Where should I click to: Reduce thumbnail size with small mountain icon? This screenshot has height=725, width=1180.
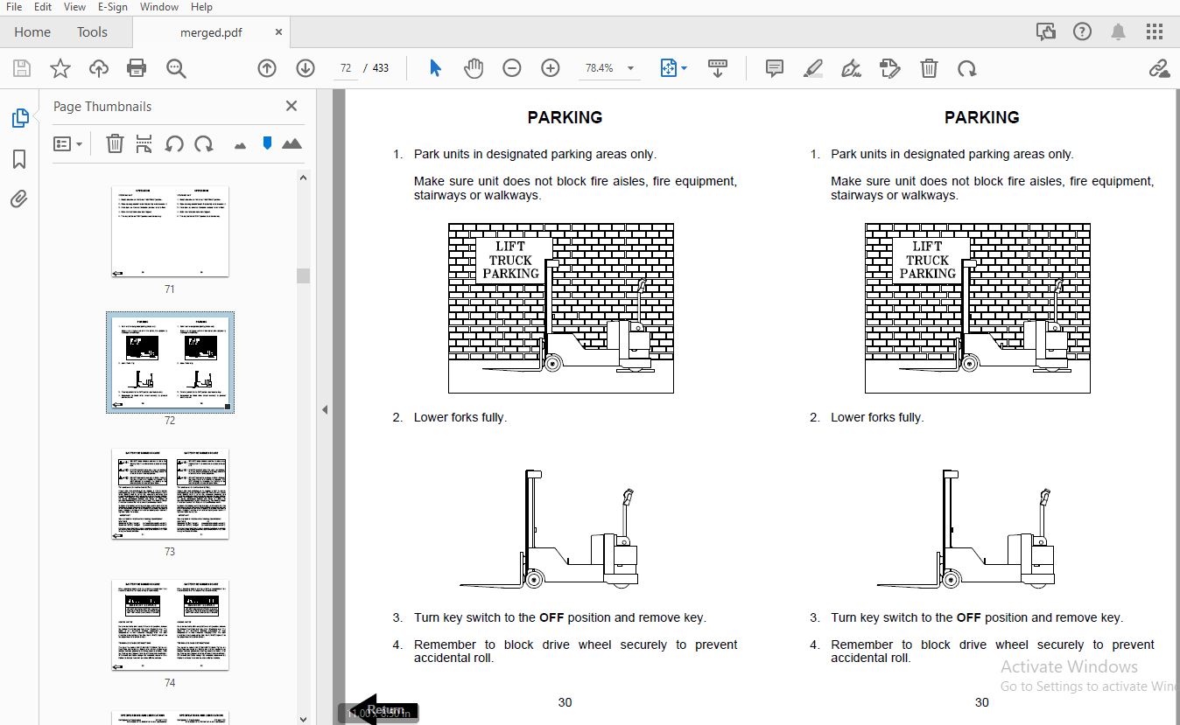pyautogui.click(x=240, y=144)
